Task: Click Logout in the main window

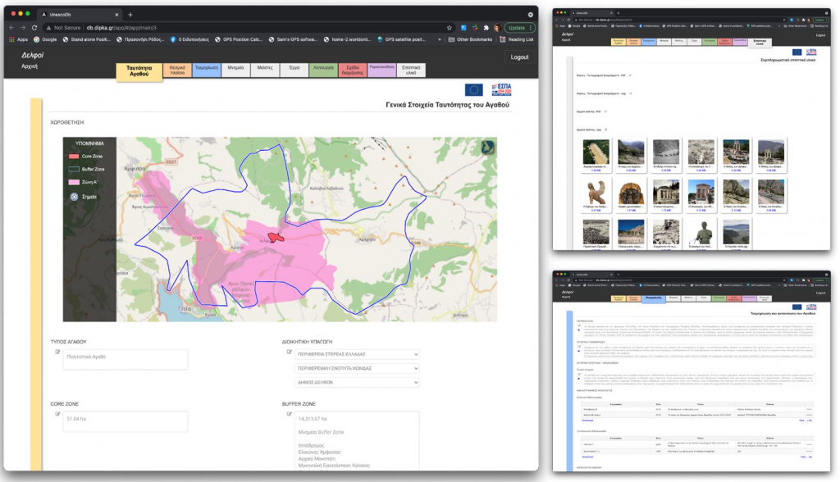Action: pos(519,57)
